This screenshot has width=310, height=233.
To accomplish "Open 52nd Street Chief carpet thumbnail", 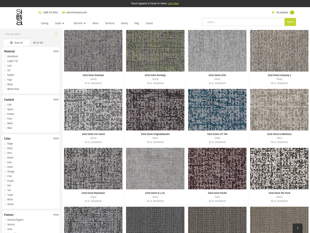I will 217,51.
